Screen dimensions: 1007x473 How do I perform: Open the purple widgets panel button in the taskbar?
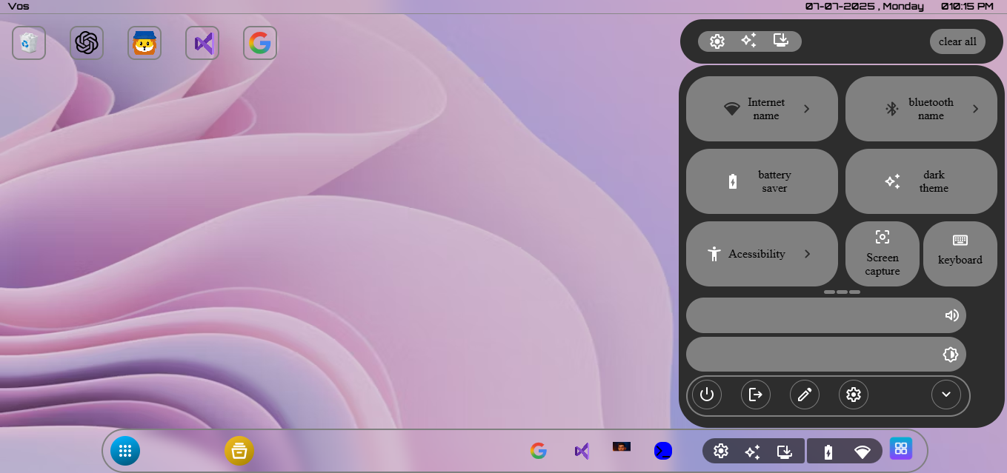901,448
